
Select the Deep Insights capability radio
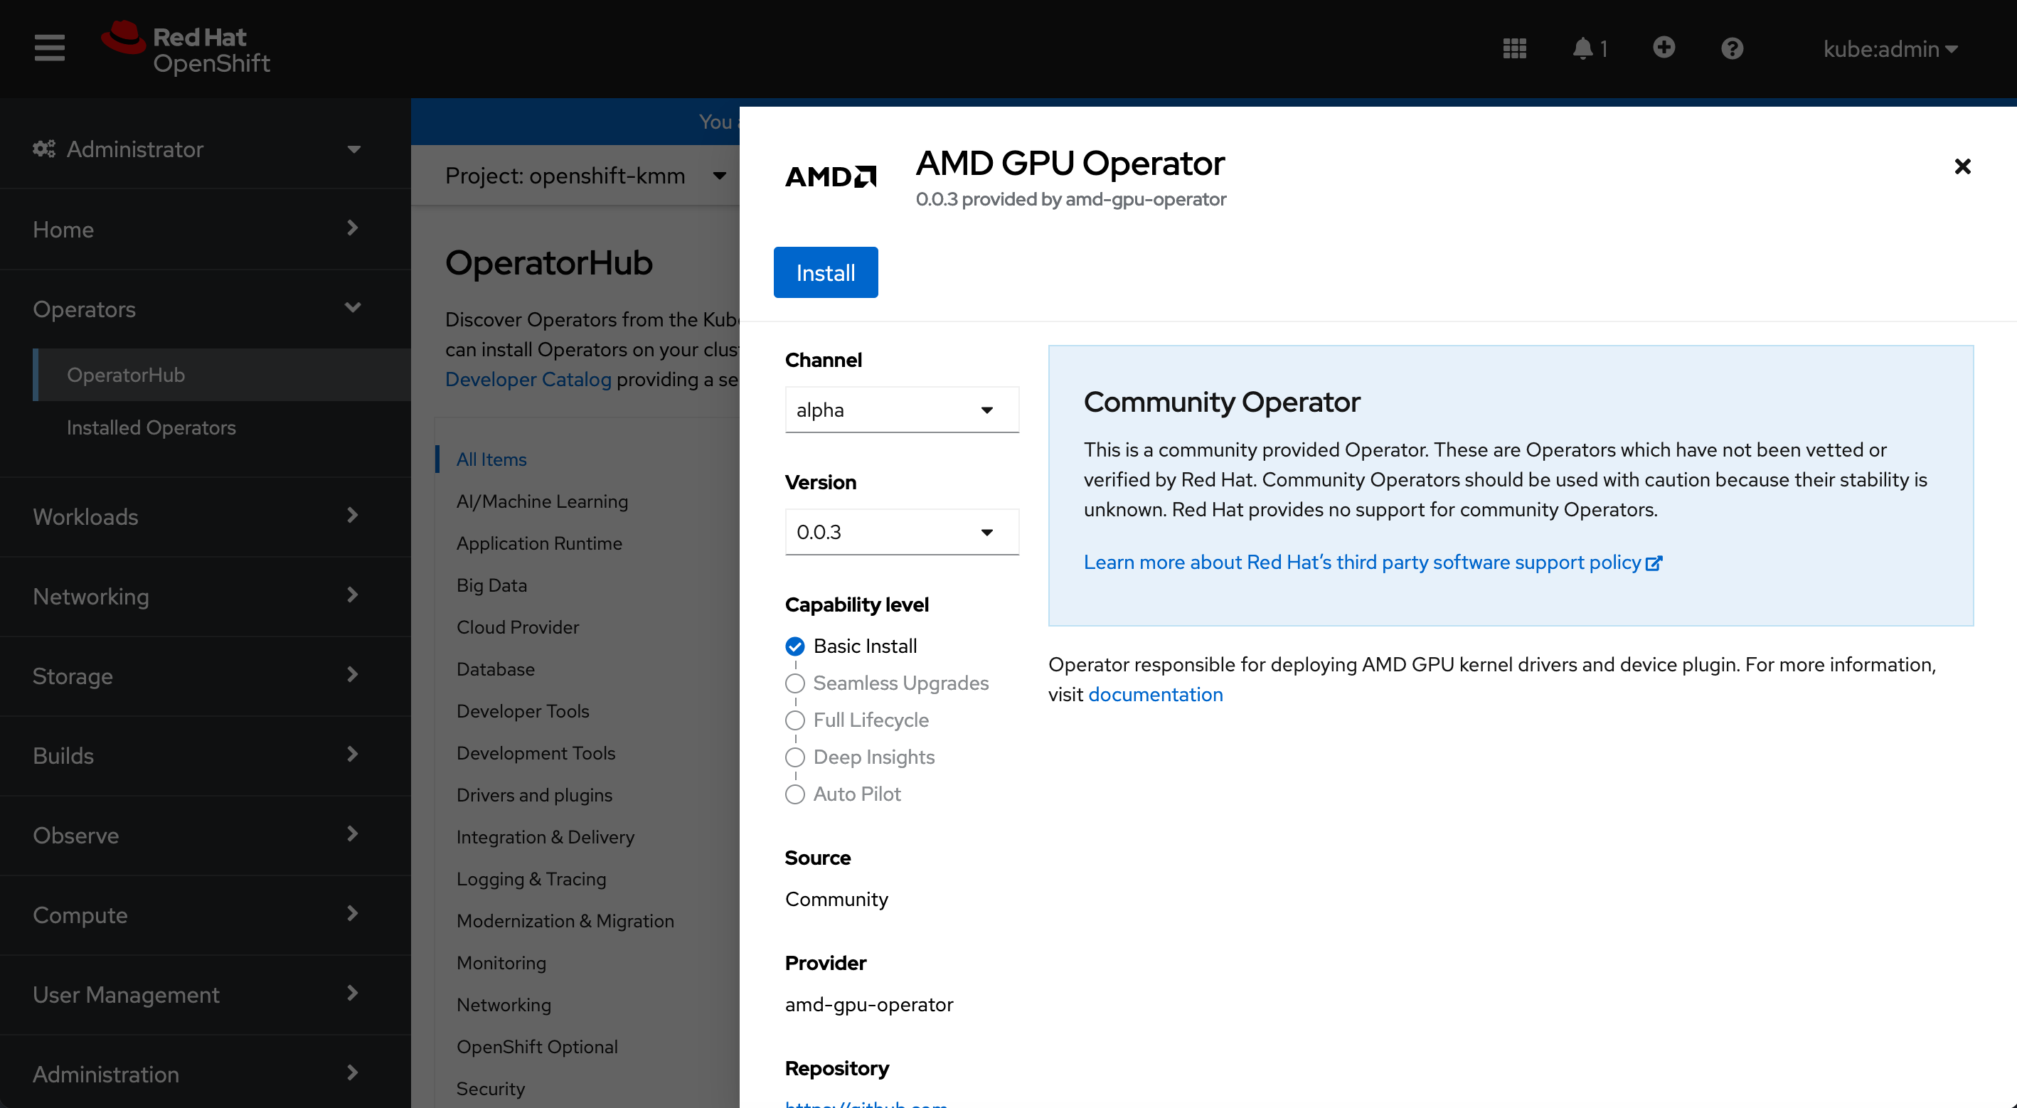click(x=794, y=757)
